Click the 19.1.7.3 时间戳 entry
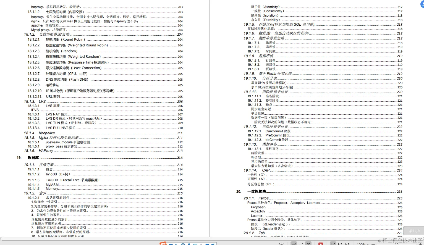 coord(325,51)
